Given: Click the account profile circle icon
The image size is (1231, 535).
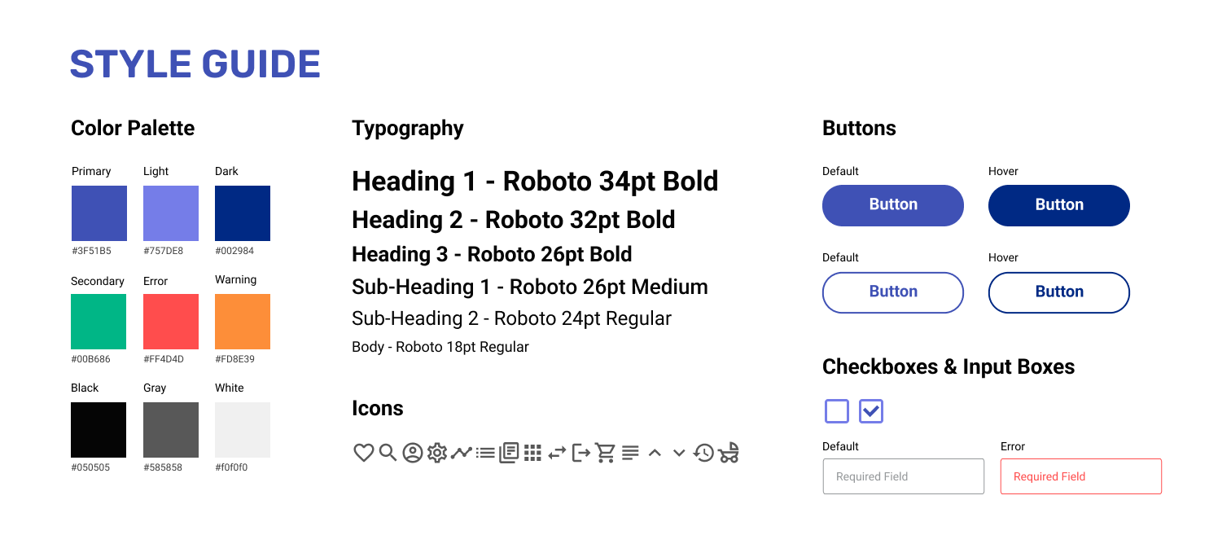Looking at the screenshot, I should pyautogui.click(x=413, y=453).
